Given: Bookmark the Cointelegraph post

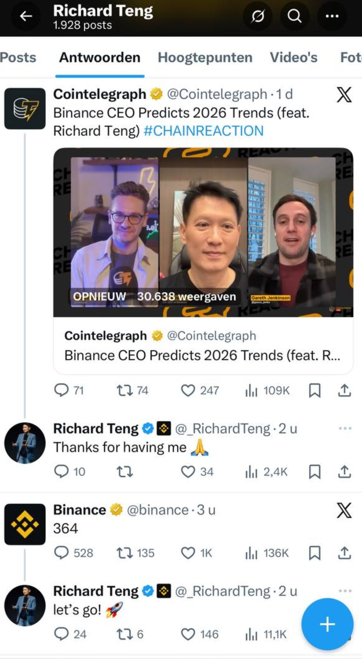Looking at the screenshot, I should click(315, 391).
